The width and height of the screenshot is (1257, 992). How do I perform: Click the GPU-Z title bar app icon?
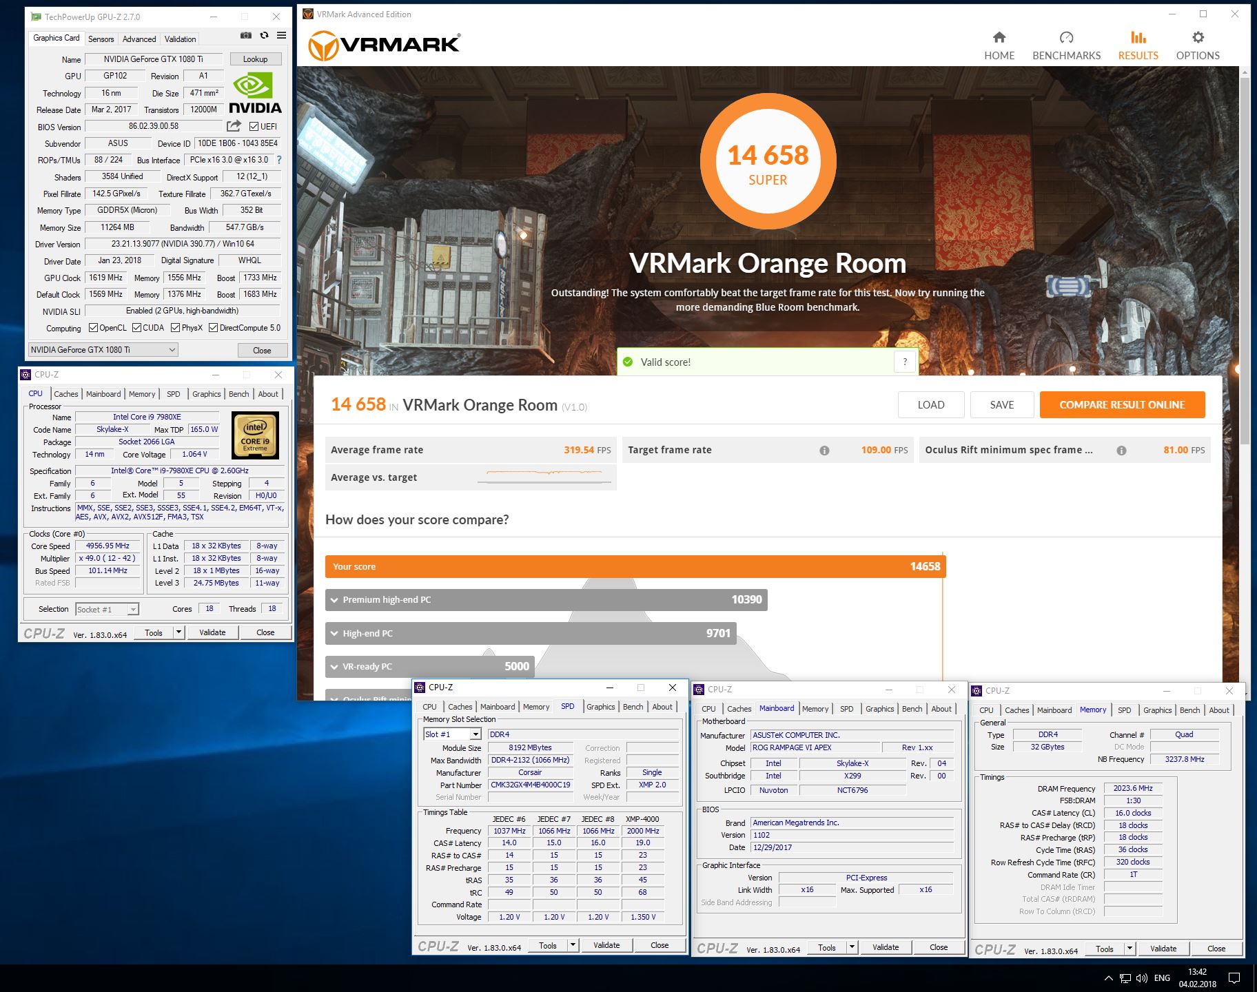(36, 17)
